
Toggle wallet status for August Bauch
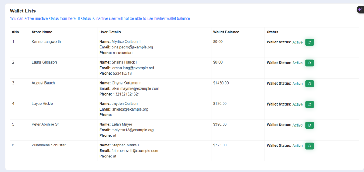(310, 84)
